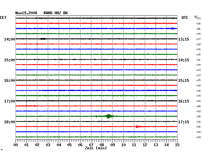Image resolution: width=202 pixels, height=153 pixels.
Task: Click the "Zeit [min]" axis title
Action: click(96, 148)
